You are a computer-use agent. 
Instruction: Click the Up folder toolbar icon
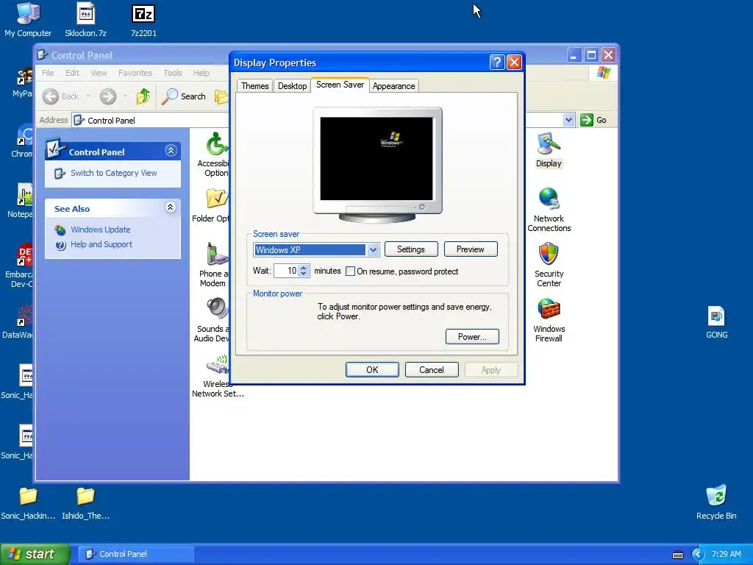[x=143, y=96]
